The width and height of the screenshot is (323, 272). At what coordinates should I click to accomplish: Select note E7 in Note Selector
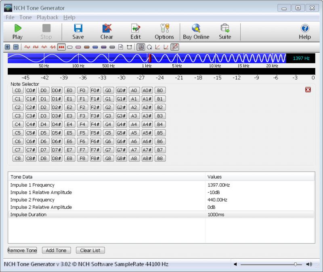tap(69, 150)
